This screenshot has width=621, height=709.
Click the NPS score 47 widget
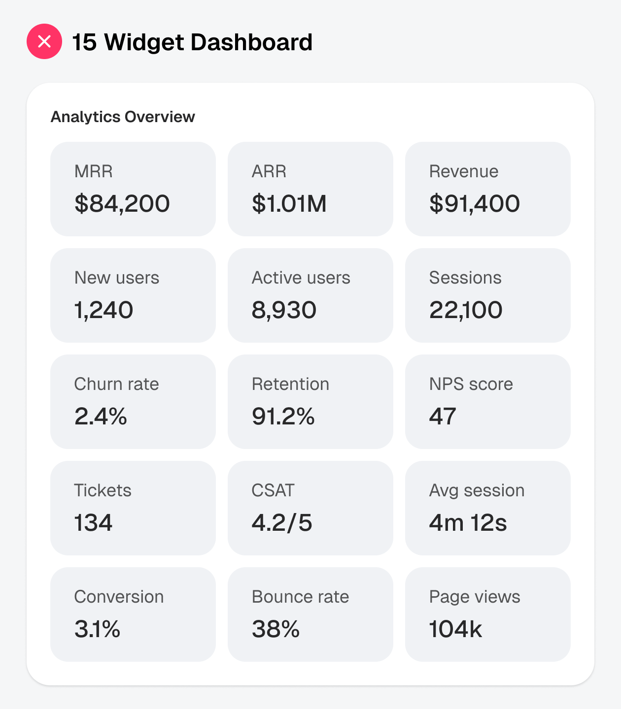488,402
